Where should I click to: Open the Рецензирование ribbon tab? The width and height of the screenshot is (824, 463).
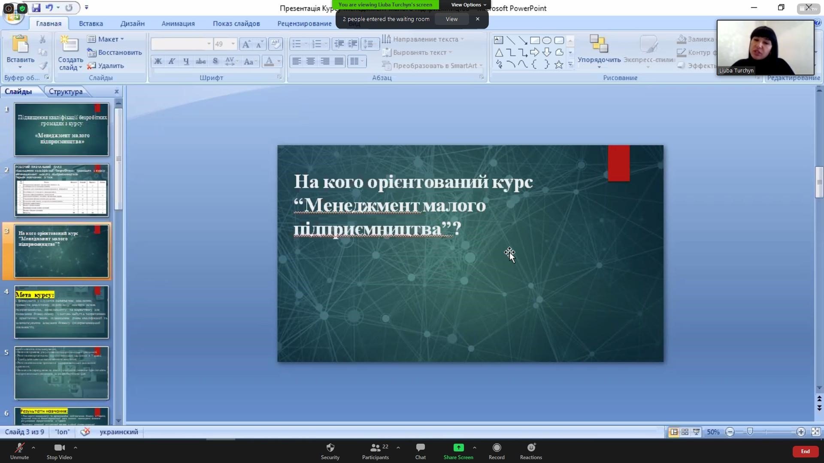pos(304,24)
